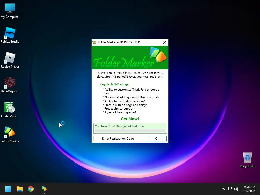The height and width of the screenshot is (195, 260).
Task: Select the Folder Marker desktop shortcut
Action: pyautogui.click(x=10, y=135)
